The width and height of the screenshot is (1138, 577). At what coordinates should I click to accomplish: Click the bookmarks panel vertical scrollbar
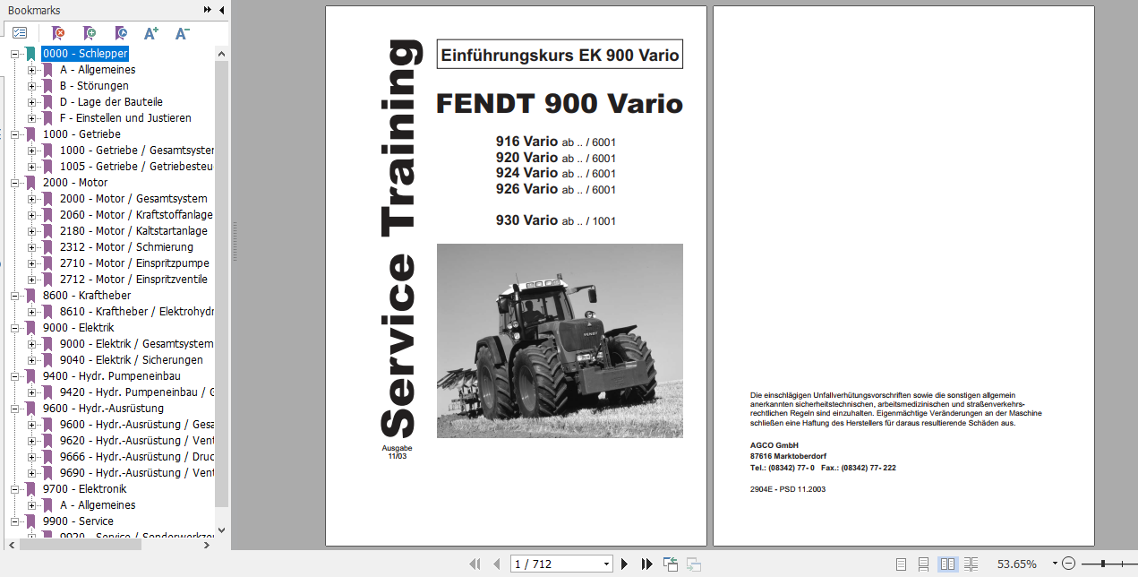[222, 282]
